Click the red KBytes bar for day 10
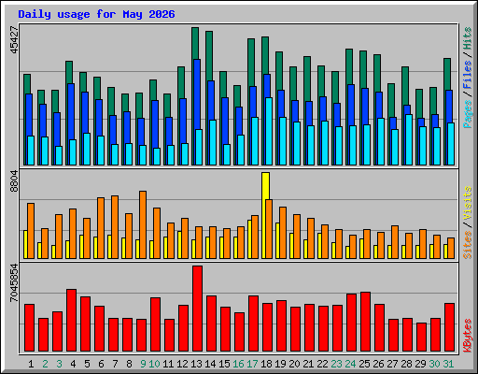Image resolution: width=478 pixels, height=374 pixels. (x=155, y=324)
